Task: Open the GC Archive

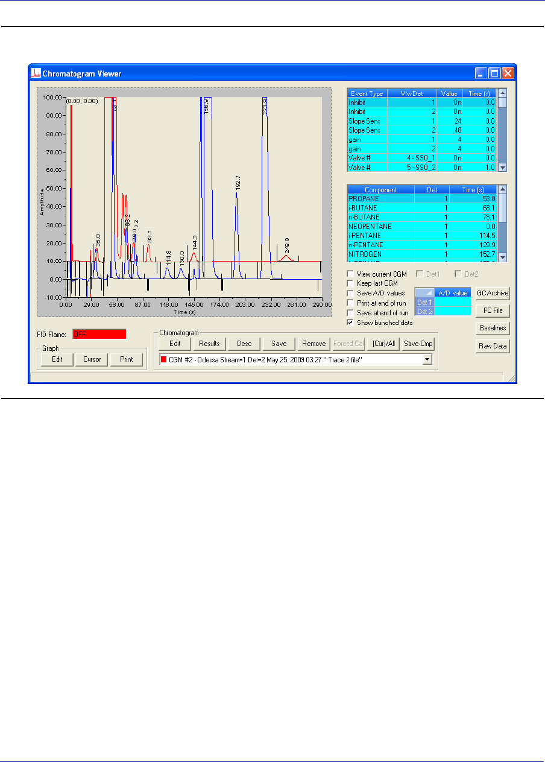Action: tap(493, 294)
